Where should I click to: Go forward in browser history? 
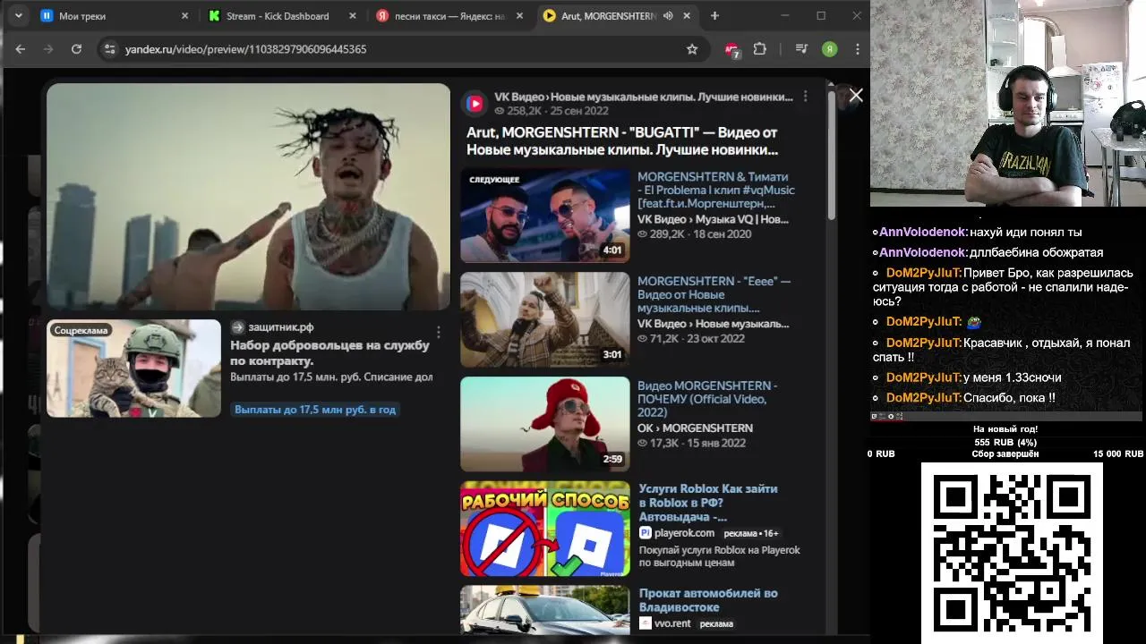click(48, 49)
